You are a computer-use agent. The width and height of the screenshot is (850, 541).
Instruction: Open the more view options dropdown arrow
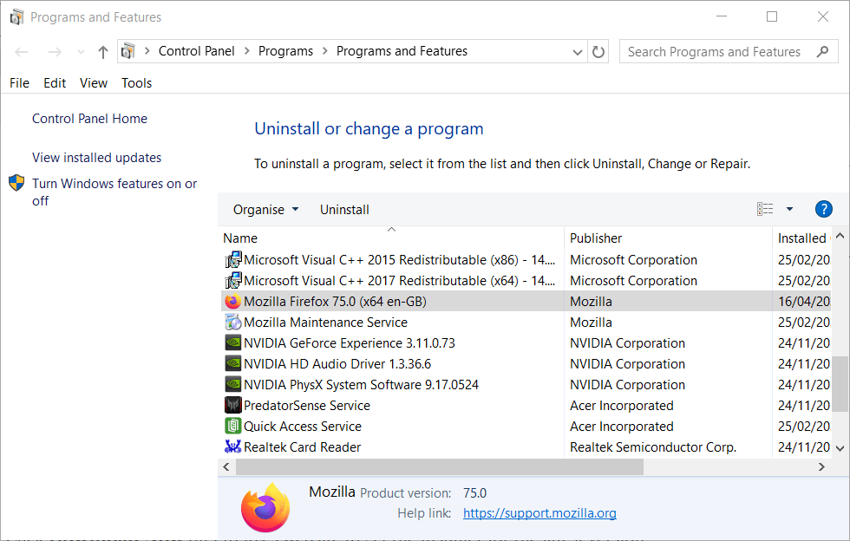[789, 209]
